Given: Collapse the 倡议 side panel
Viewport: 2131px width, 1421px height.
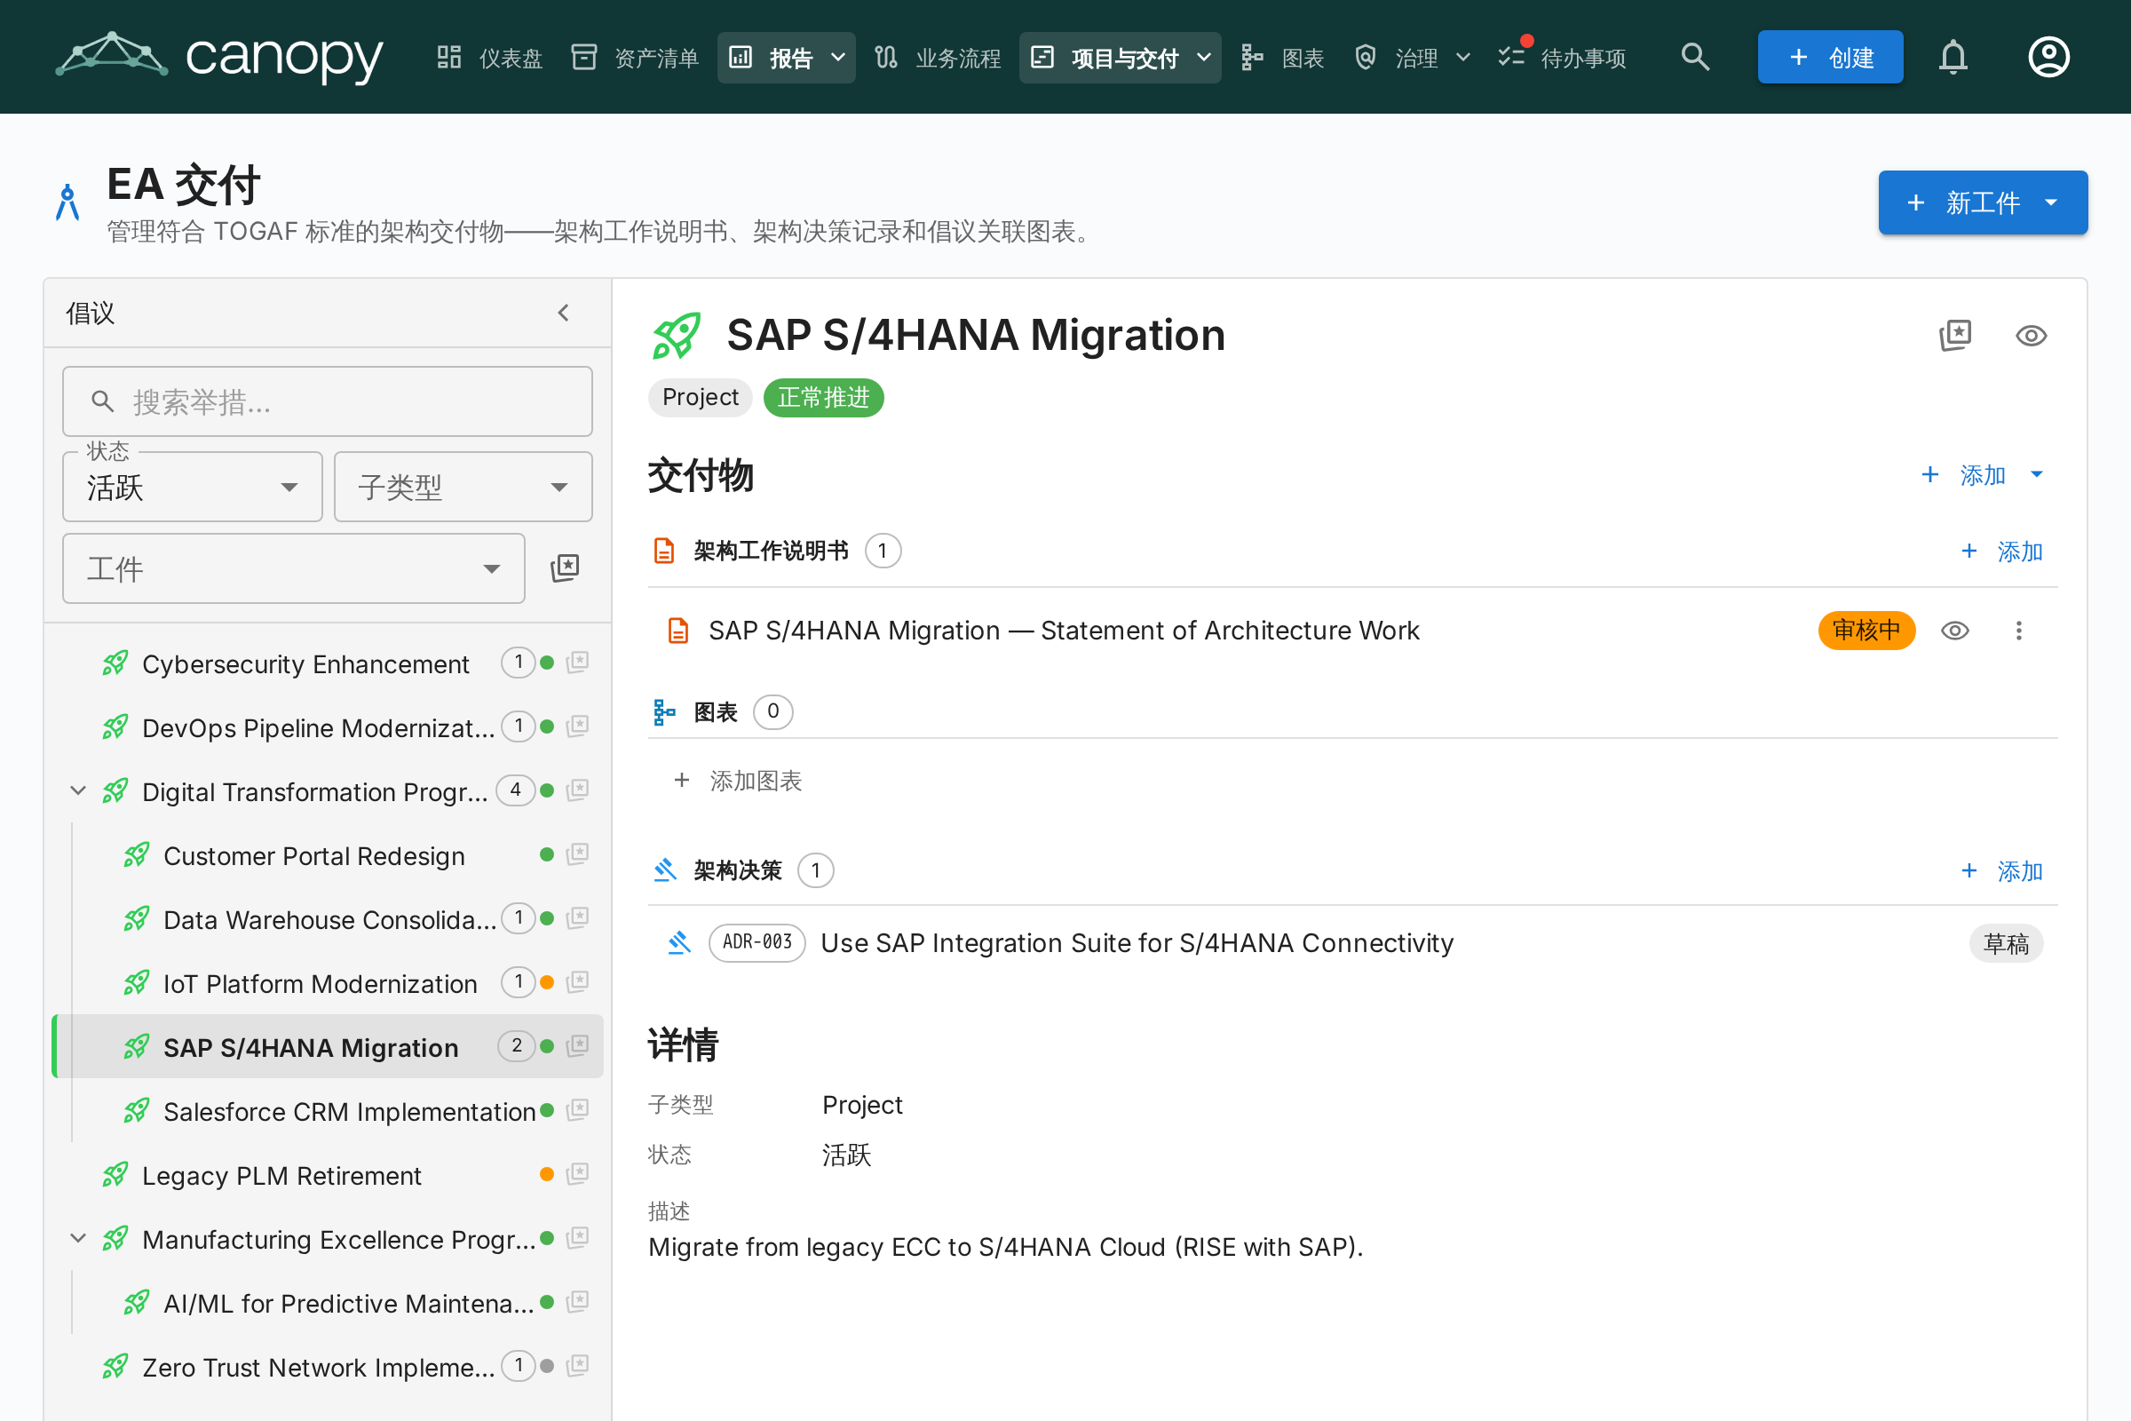Looking at the screenshot, I should [x=564, y=314].
